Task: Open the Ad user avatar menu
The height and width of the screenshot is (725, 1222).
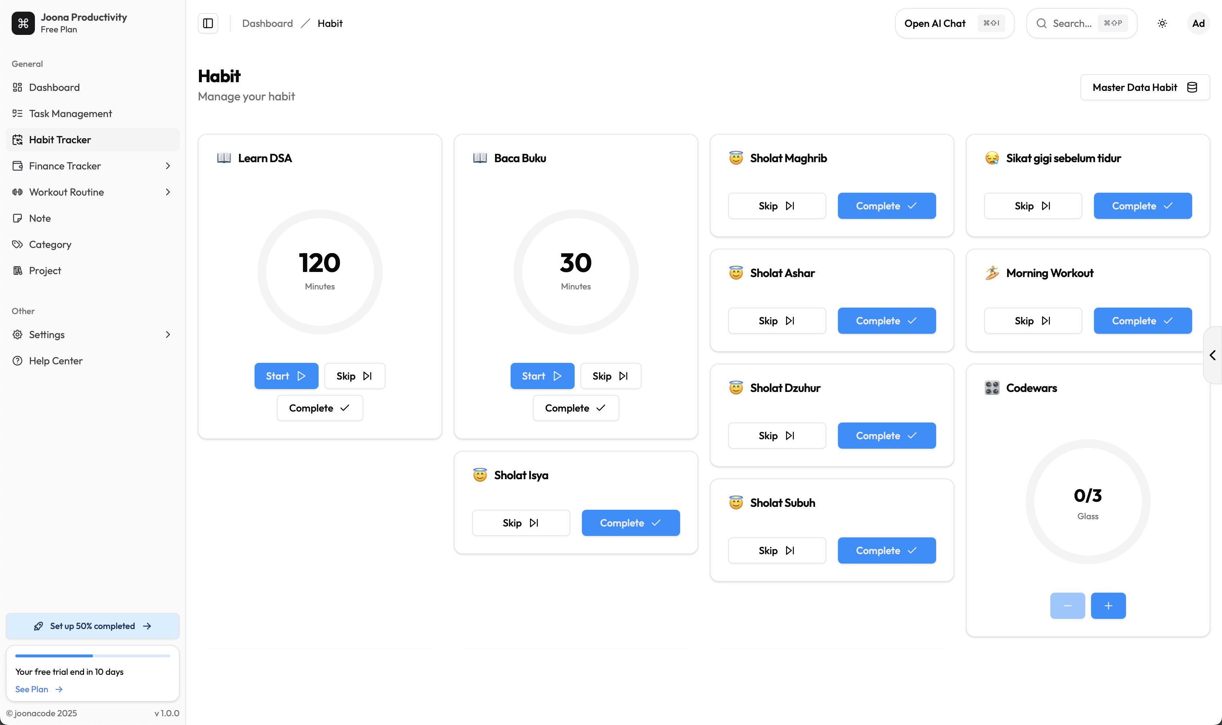Action: point(1199,23)
